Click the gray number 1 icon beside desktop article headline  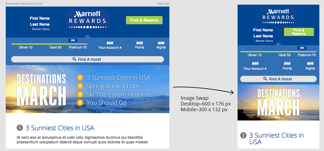[x=19, y=128]
